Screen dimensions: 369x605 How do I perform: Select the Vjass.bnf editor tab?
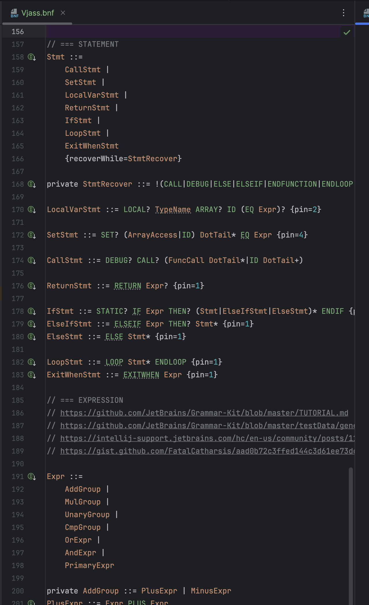point(38,13)
